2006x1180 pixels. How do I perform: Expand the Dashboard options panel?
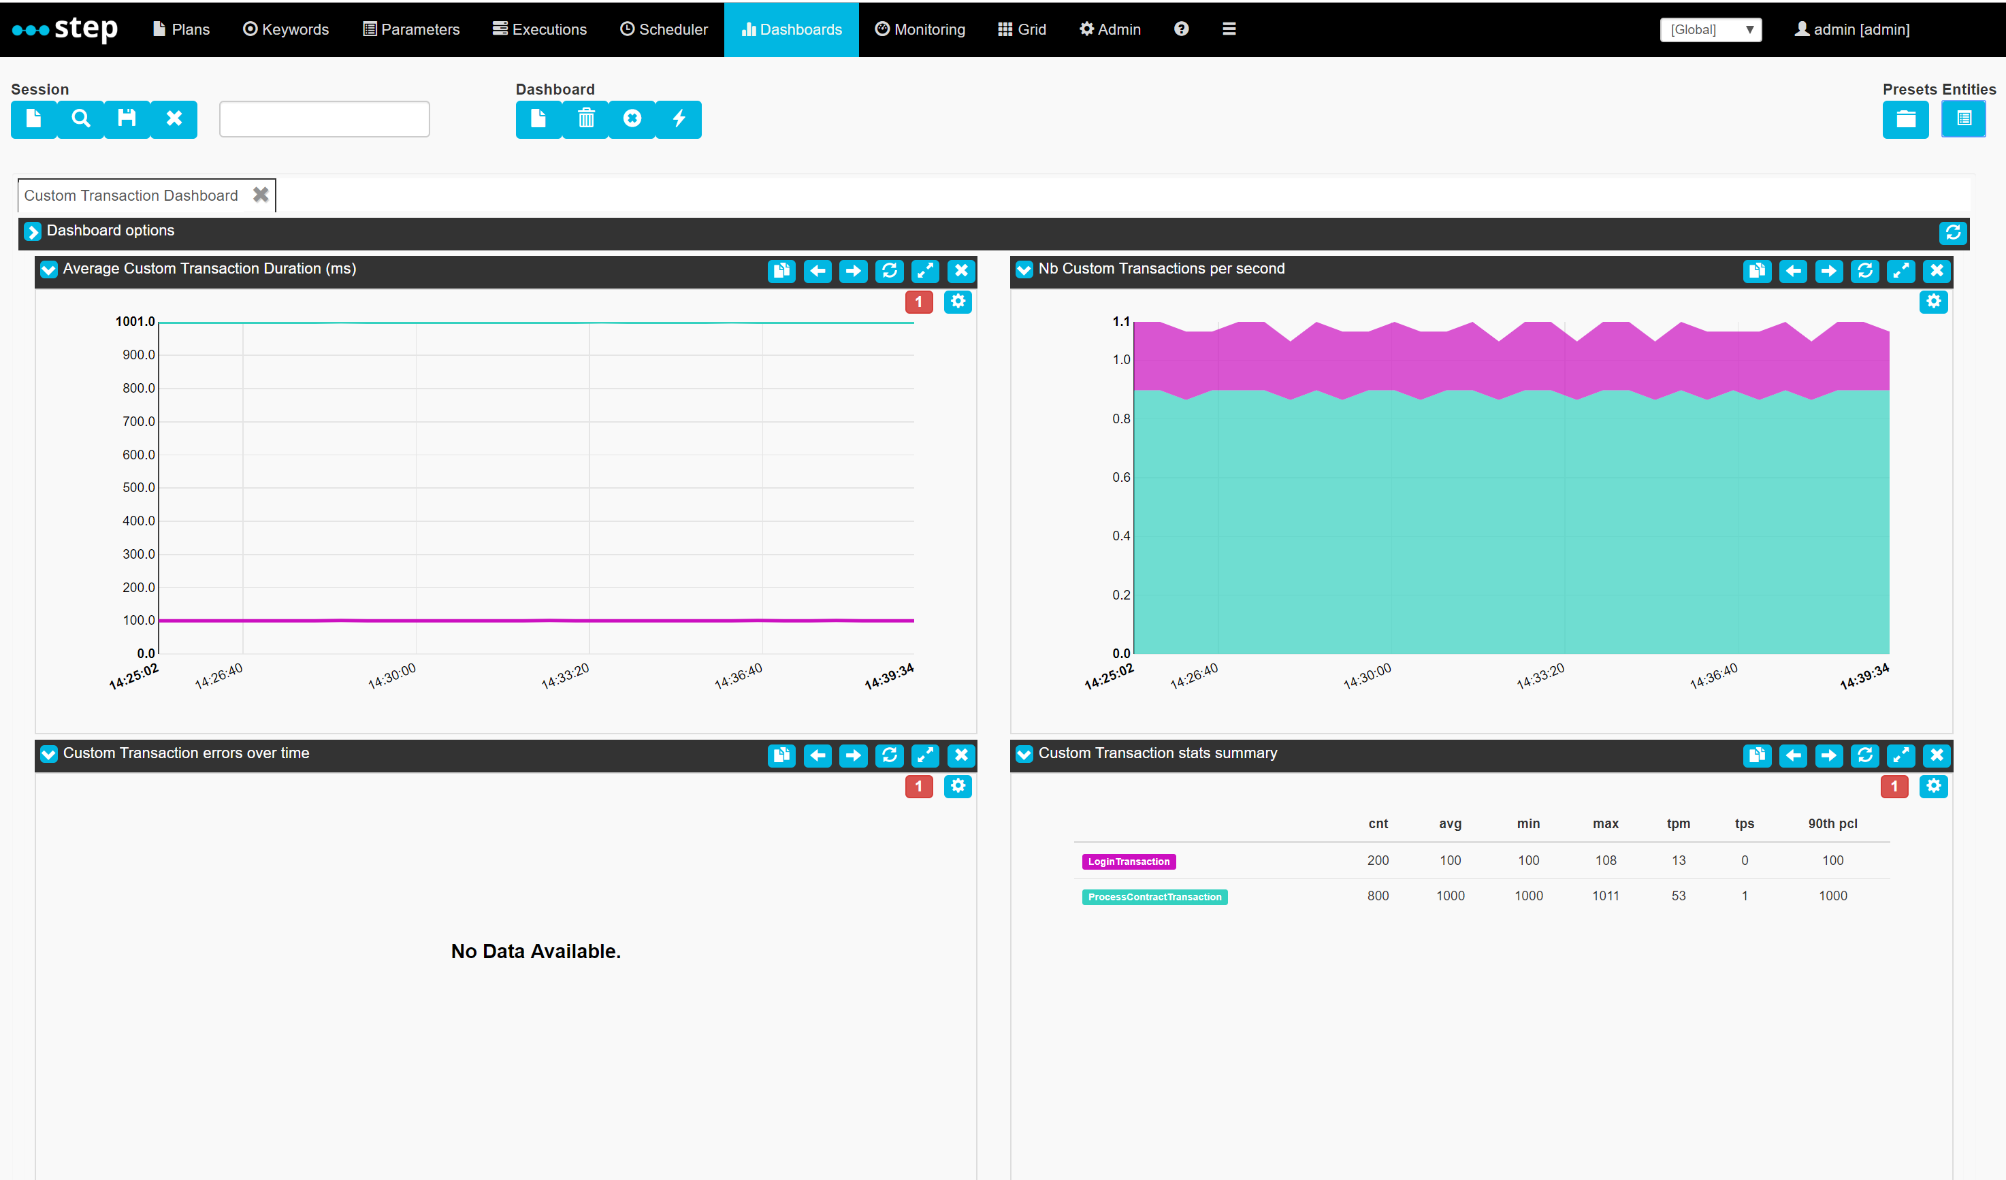pos(33,231)
